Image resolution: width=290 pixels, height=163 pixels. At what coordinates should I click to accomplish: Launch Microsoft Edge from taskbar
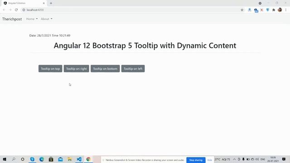[x=42, y=159]
